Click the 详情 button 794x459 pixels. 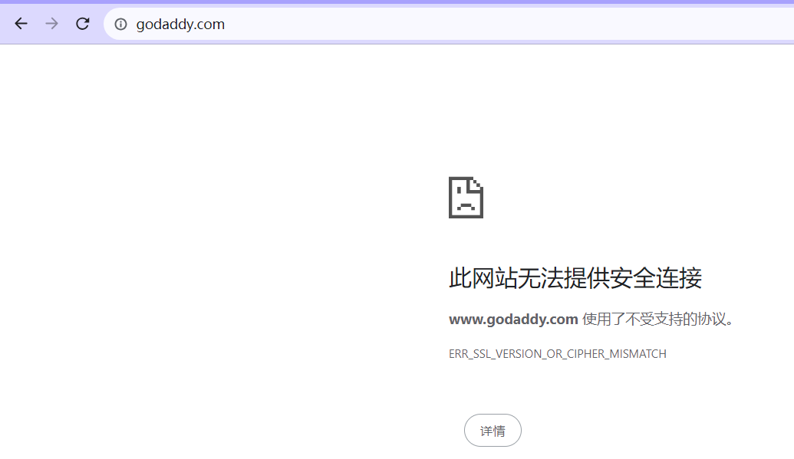tap(493, 431)
